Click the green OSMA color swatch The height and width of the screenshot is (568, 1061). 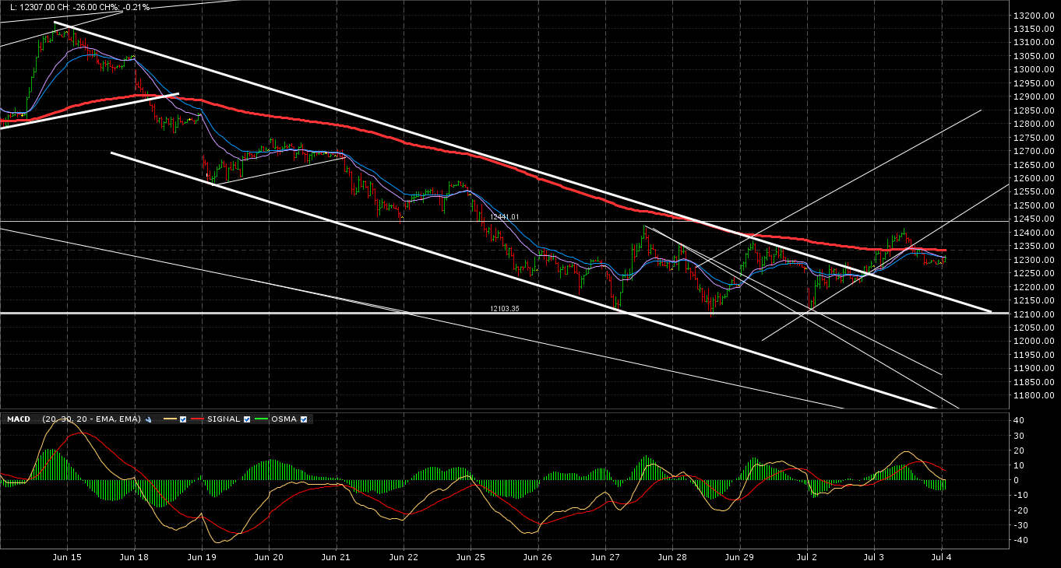click(262, 419)
